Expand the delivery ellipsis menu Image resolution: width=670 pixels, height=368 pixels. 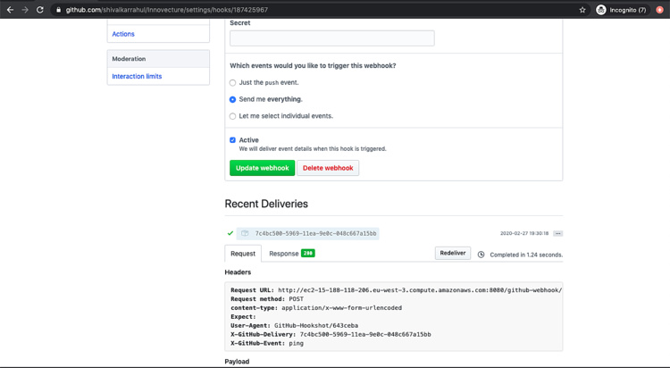coord(557,233)
